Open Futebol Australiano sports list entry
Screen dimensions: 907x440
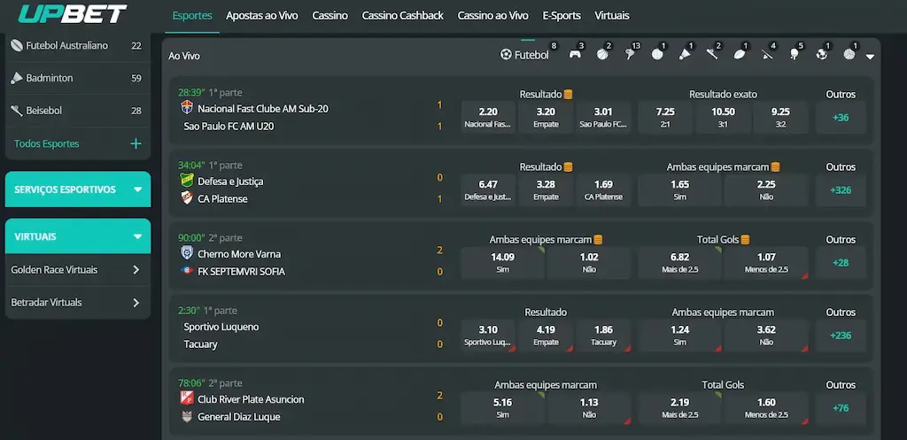77,45
